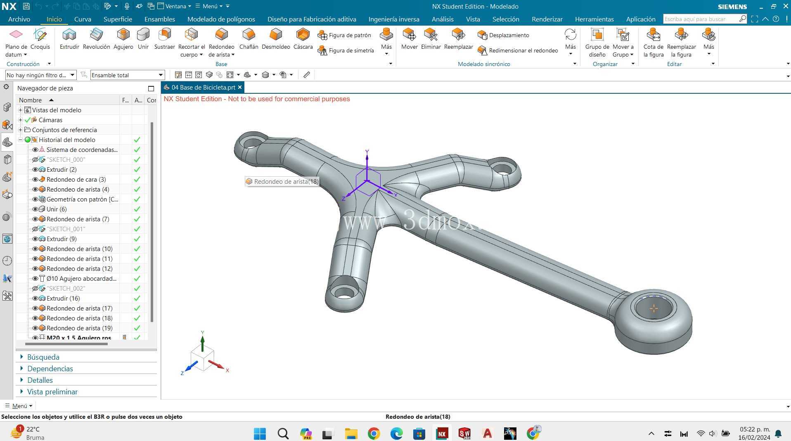Screen dimensions: 791x441
Task: Click the resource bar settings gear
Action: click(x=6, y=87)
